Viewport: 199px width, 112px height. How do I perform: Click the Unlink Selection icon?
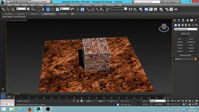8,9
